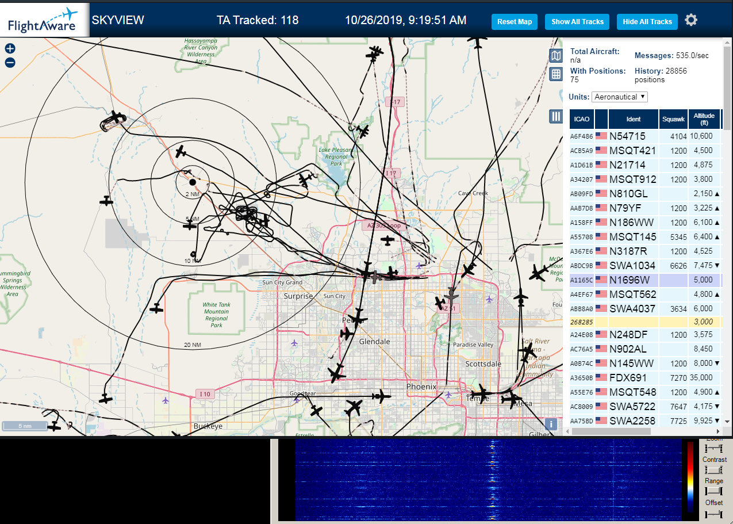The width and height of the screenshot is (733, 524).
Task: Select aircraft row N186WW
Action: click(646, 223)
